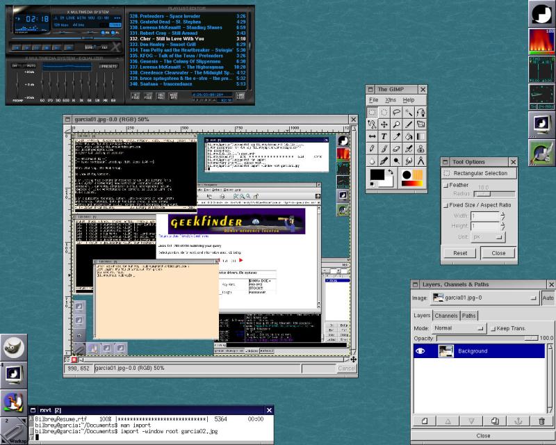Delete layer using the trash icon

click(541, 421)
